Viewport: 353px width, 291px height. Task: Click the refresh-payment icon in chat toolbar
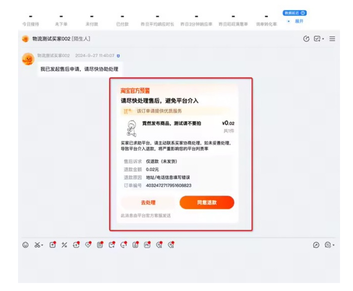pyautogui.click(x=76, y=245)
